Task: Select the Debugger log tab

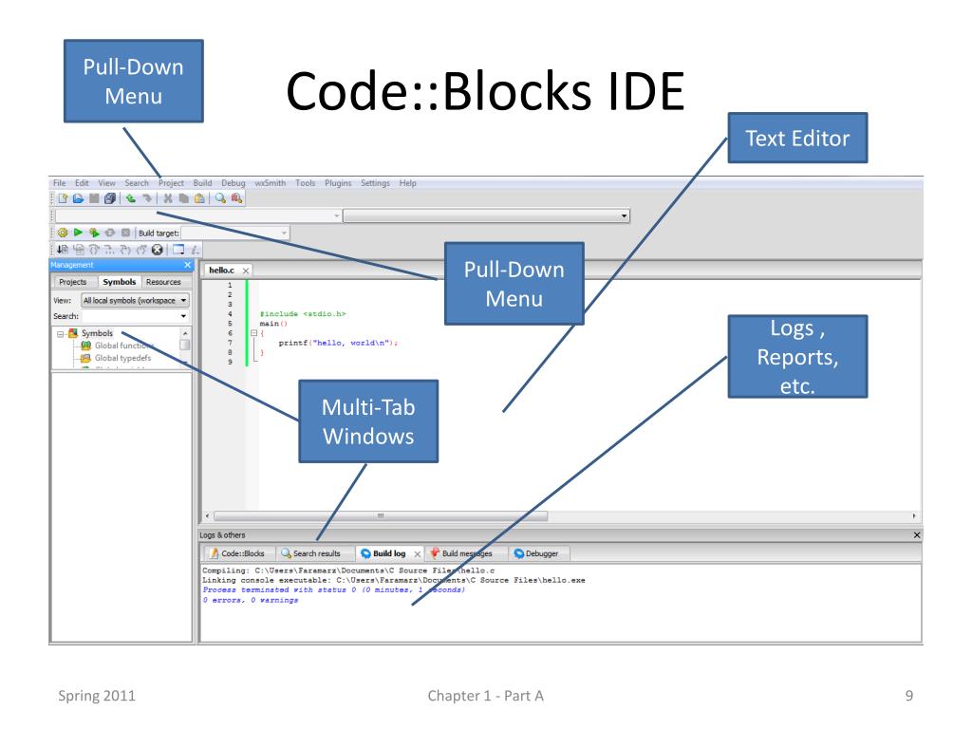Action: (x=536, y=553)
